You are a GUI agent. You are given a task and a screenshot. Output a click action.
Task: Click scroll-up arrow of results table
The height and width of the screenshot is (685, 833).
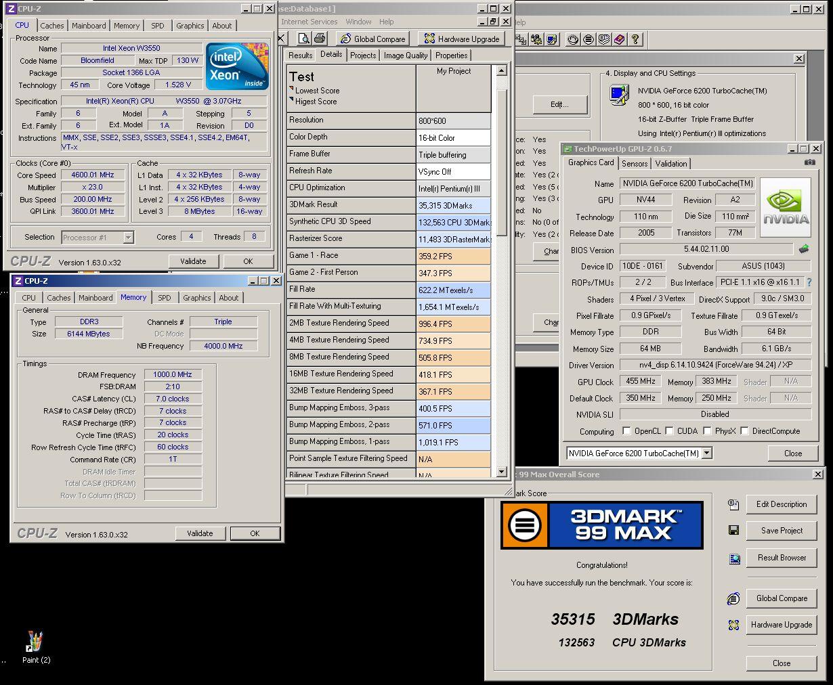501,70
